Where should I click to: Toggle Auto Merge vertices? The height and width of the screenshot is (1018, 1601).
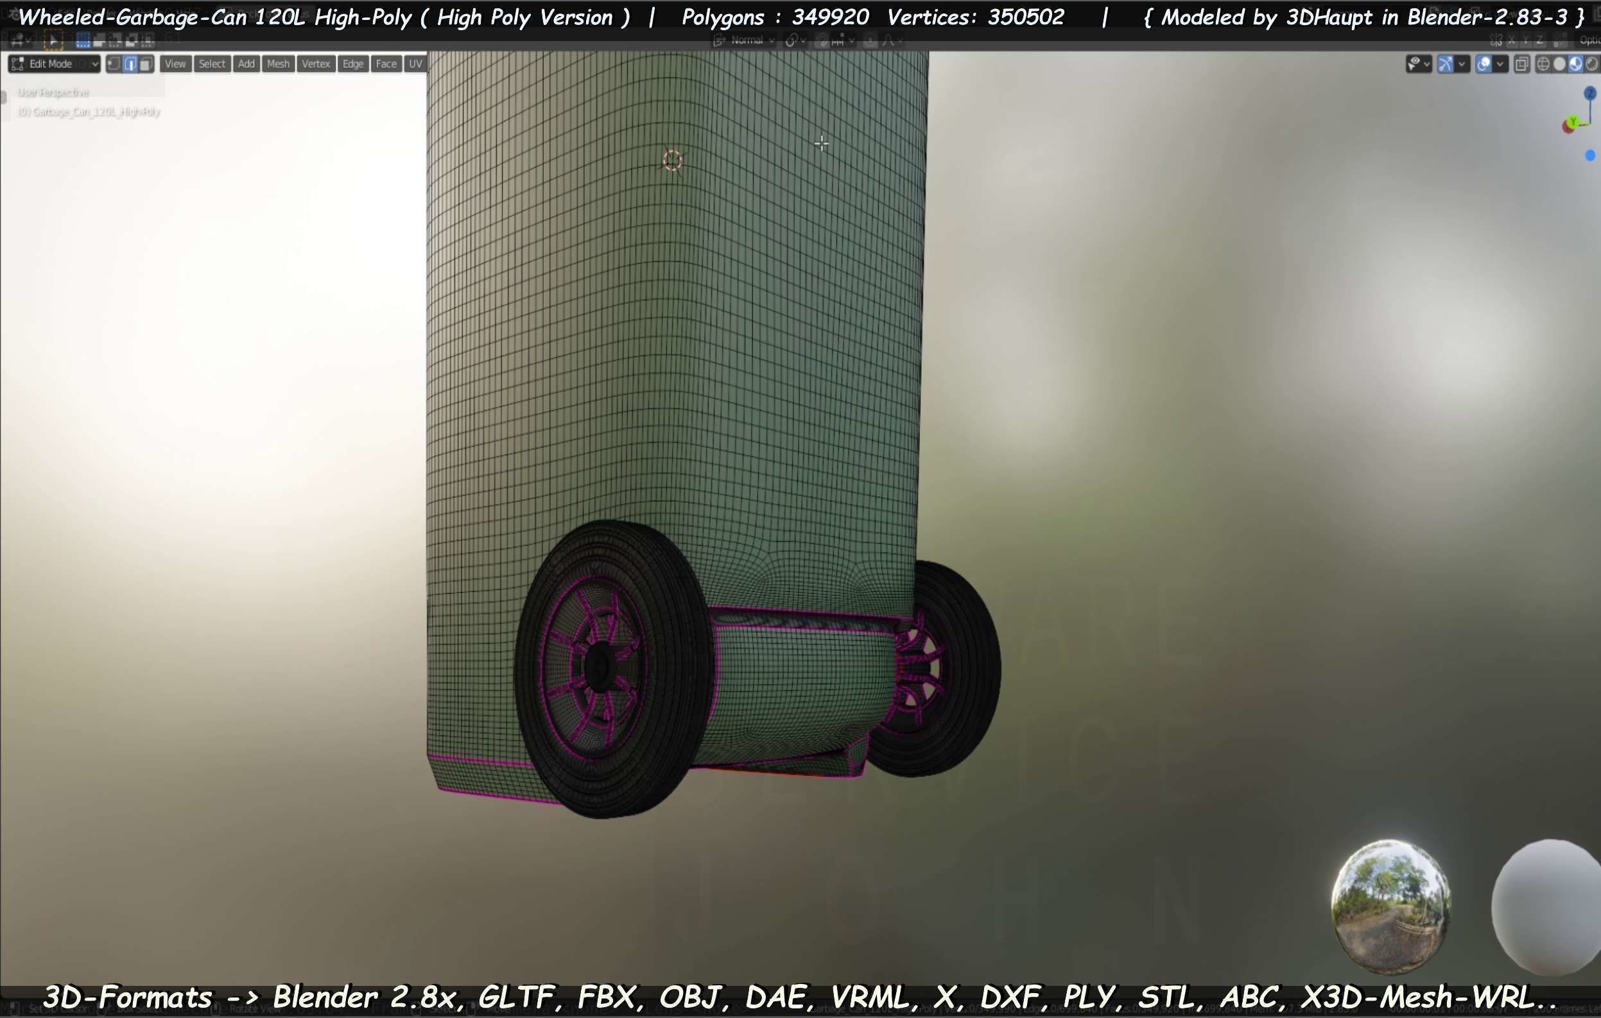pos(1560,40)
